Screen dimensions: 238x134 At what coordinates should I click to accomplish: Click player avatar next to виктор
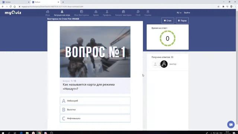[x=164, y=64]
